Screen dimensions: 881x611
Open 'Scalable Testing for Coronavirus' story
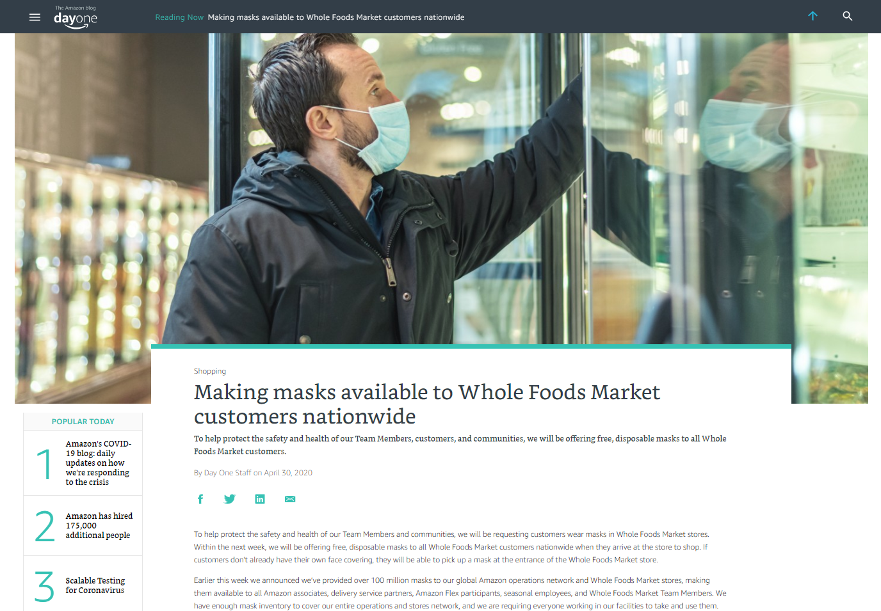click(95, 585)
